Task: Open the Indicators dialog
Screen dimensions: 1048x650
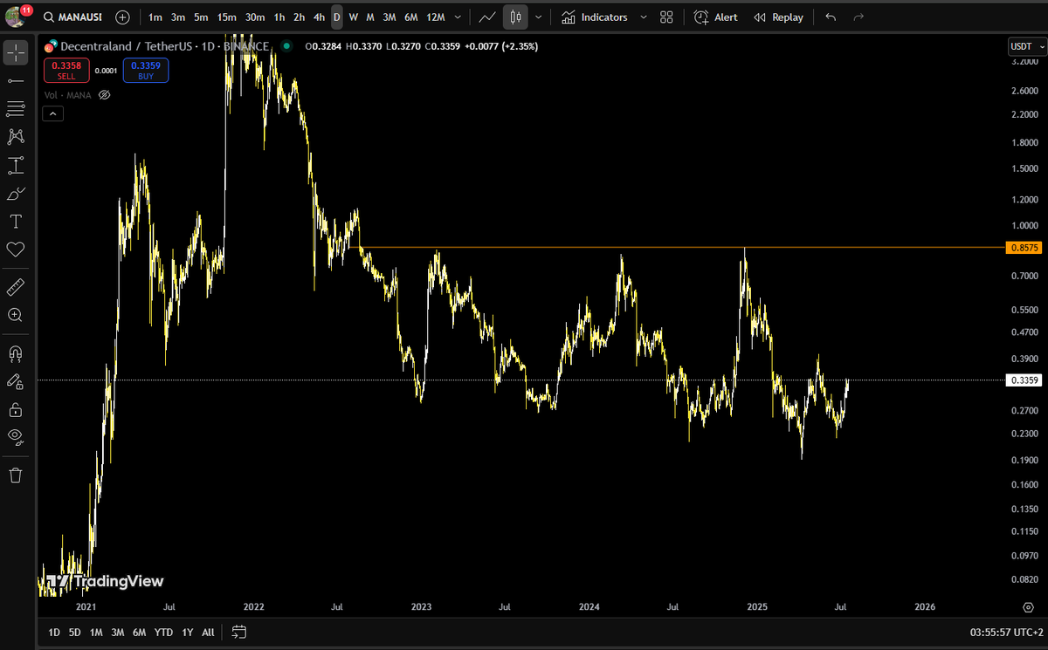Action: point(594,17)
